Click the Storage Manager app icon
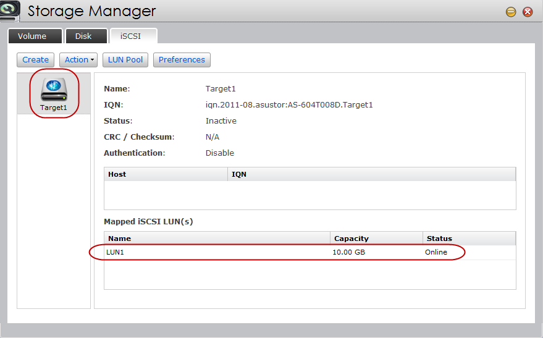The width and height of the screenshot is (543, 338). click(x=9, y=11)
